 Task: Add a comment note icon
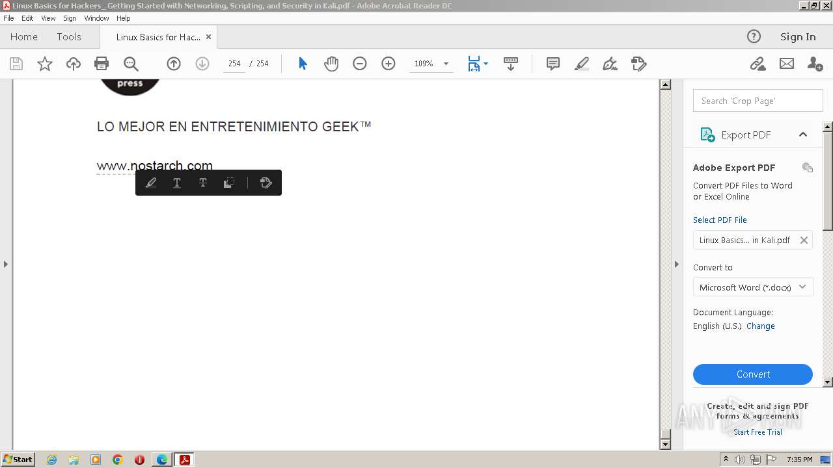(553, 64)
